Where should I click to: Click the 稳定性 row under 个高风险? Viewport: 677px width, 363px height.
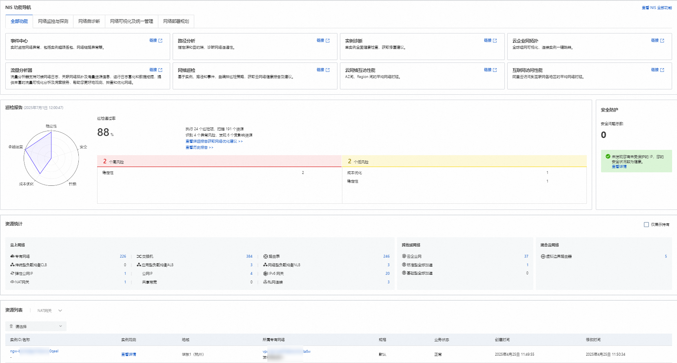tap(220, 173)
